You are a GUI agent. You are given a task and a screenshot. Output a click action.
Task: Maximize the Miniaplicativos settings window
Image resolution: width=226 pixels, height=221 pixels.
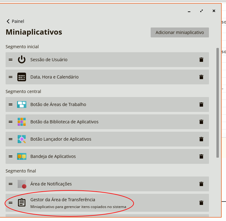(x=202, y=11)
